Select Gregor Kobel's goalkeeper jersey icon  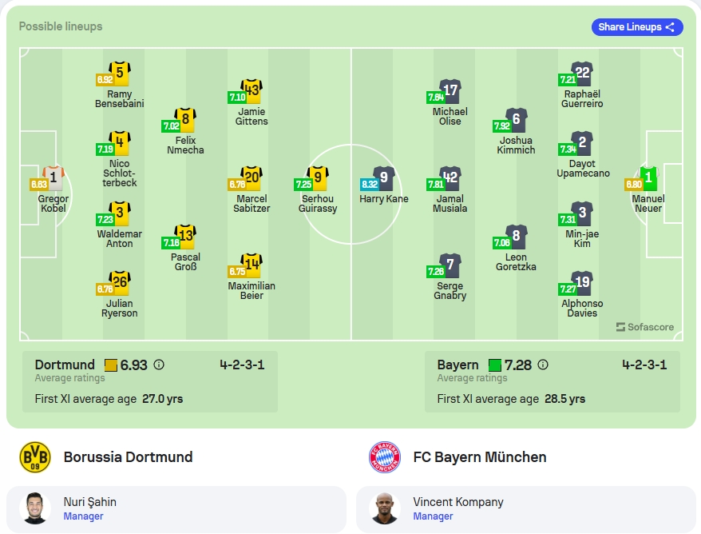click(x=53, y=178)
